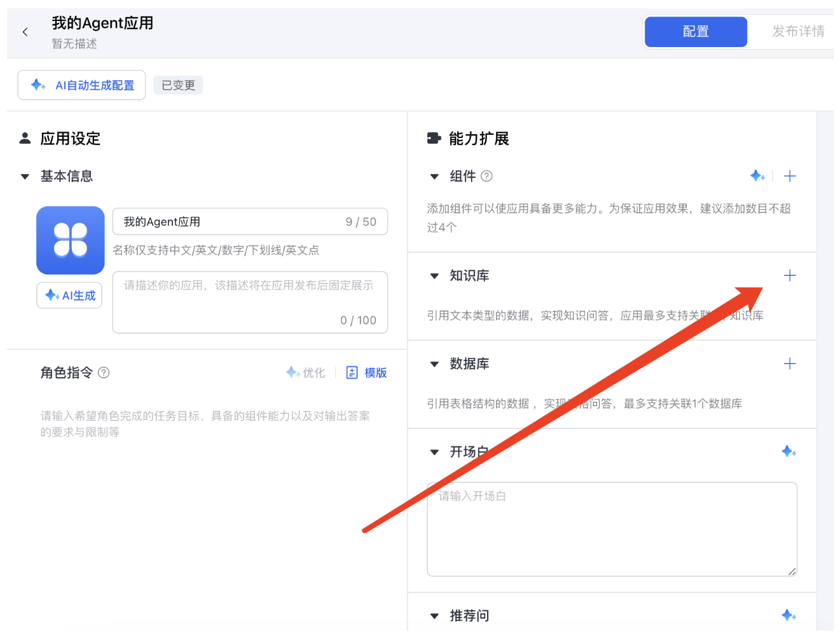Viewport: 838px width, 637px height.
Task: Open help icon next to 角色指令
Action: tap(104, 373)
